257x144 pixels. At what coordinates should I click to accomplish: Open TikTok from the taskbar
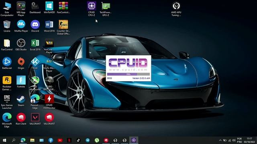pos(78,140)
